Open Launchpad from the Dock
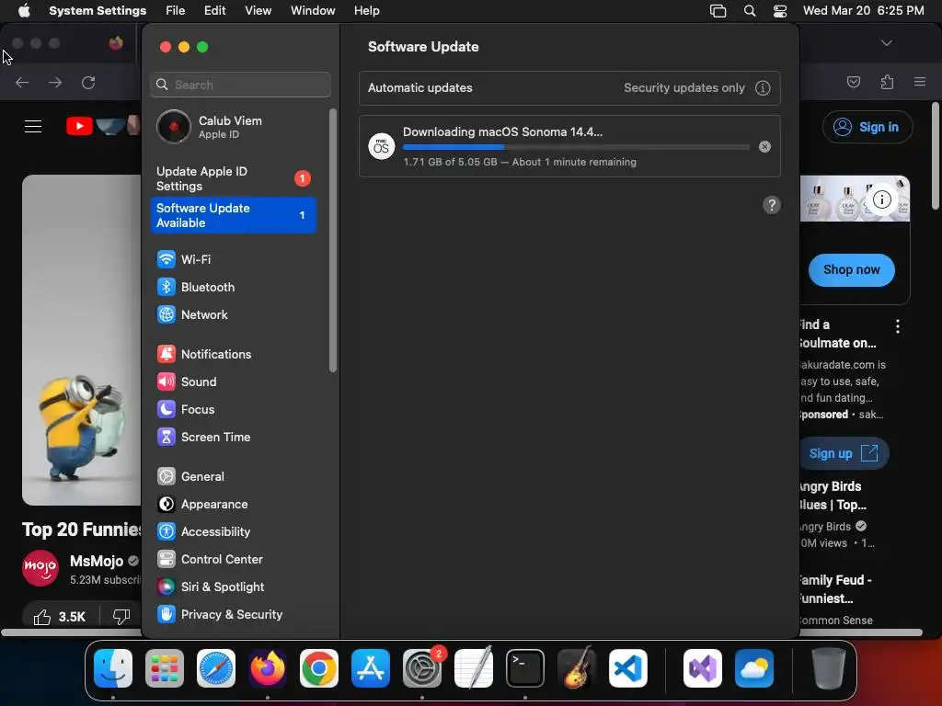 tap(165, 668)
